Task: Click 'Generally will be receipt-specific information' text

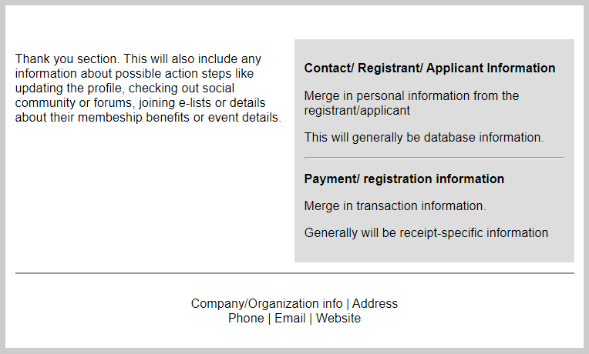Action: (426, 233)
